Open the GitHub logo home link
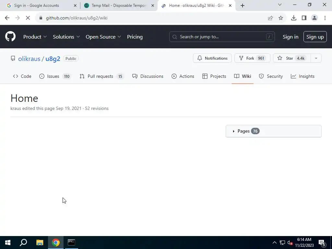 coord(10,36)
